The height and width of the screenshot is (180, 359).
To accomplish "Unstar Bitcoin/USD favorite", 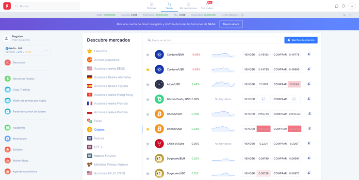I will click(x=147, y=129).
